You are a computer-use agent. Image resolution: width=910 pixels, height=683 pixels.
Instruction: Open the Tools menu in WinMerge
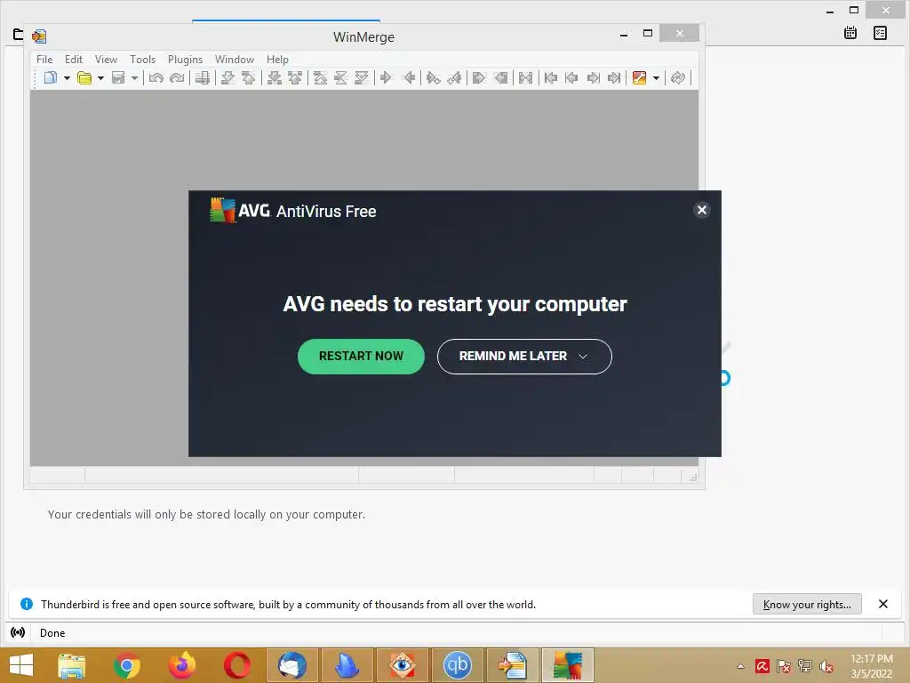143,60
